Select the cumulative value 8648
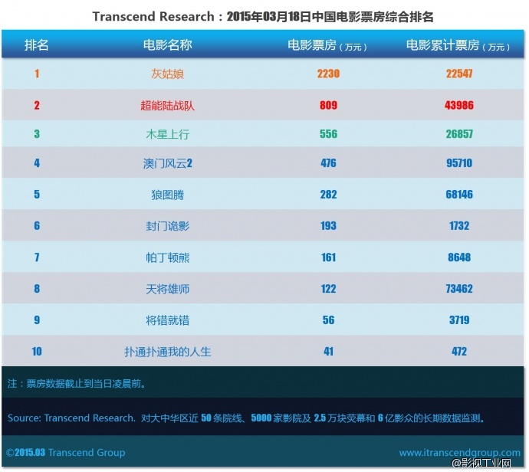This screenshot has height=472, width=529. 459,257
